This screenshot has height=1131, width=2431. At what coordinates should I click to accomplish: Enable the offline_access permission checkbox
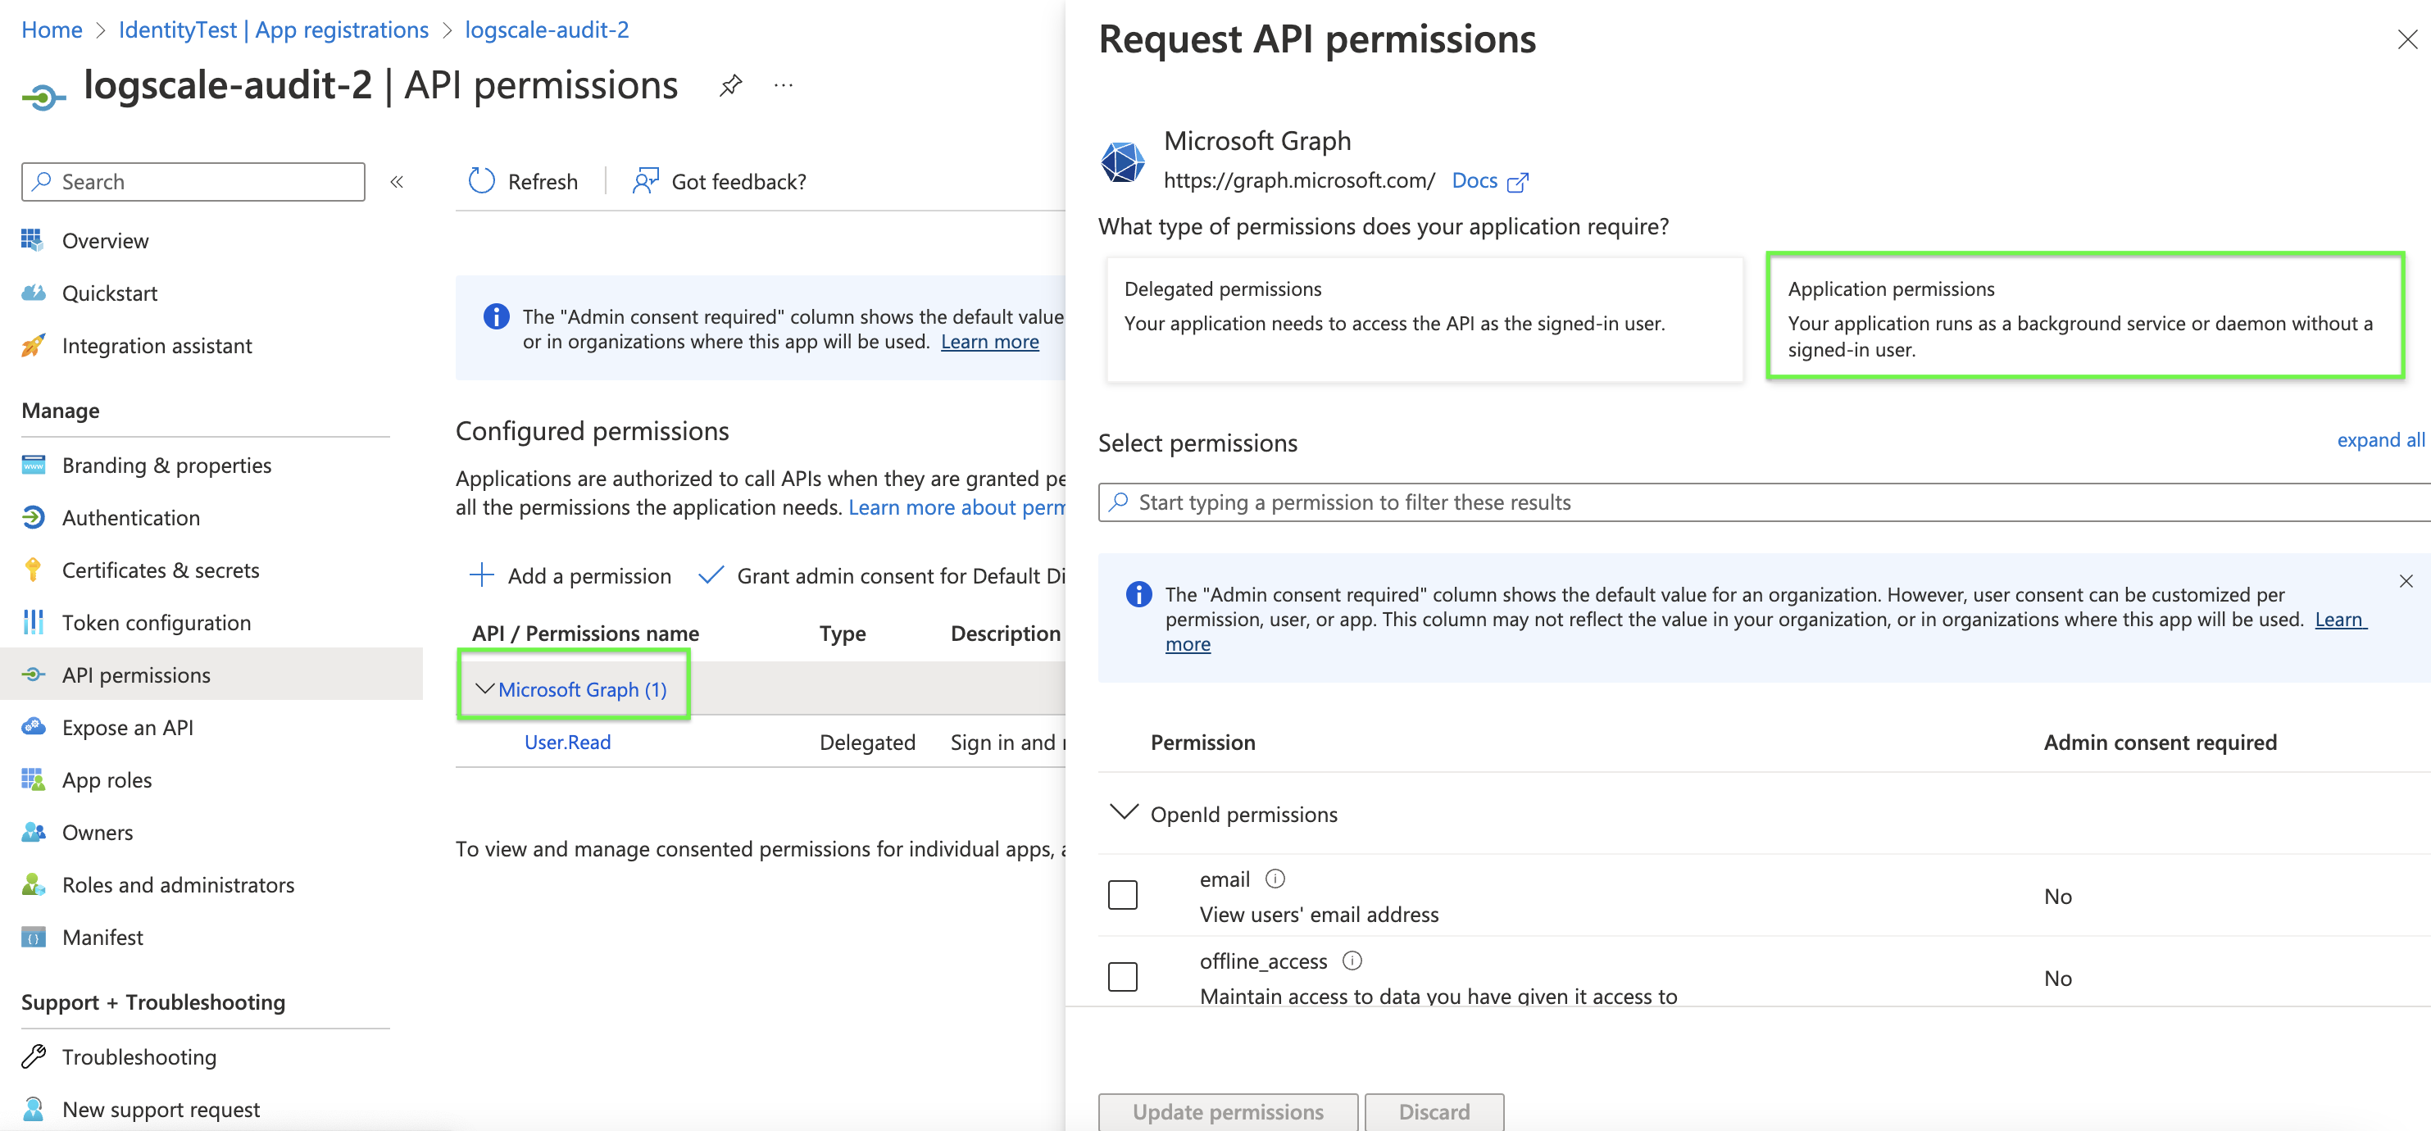1122,976
